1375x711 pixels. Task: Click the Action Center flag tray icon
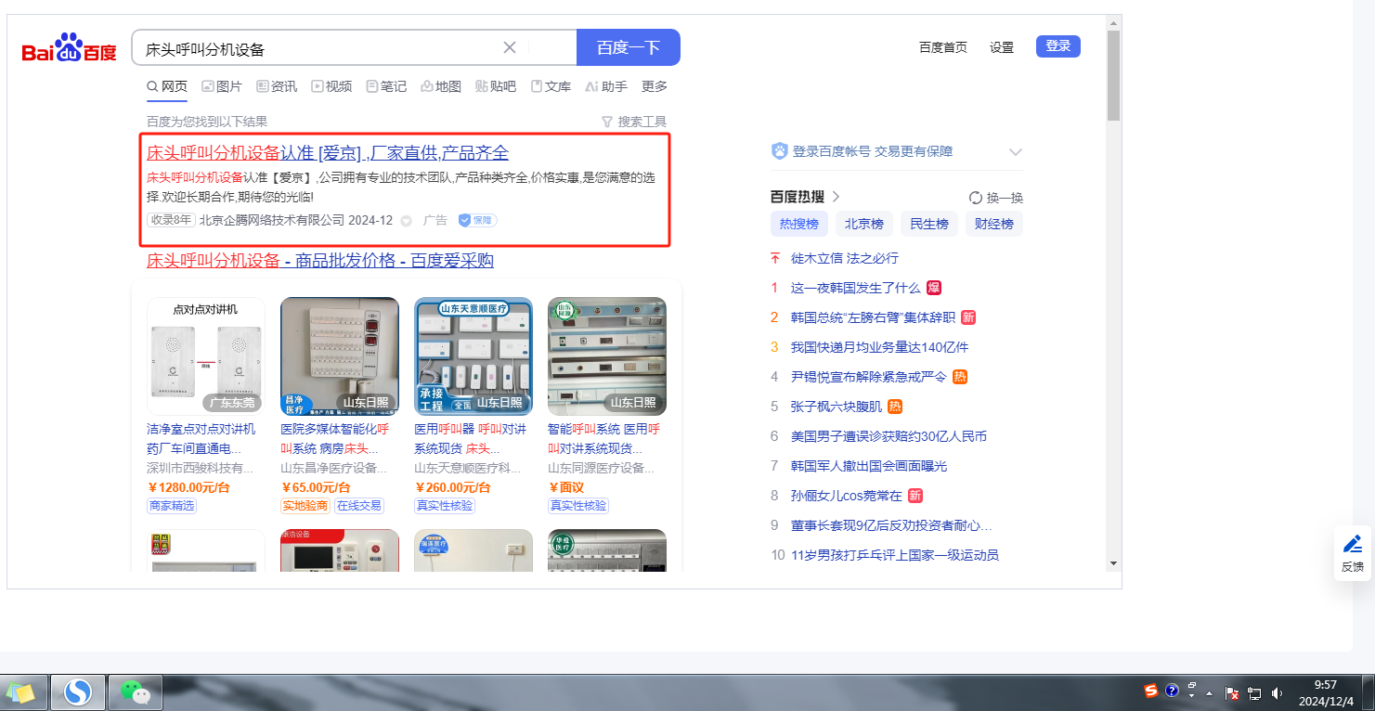(1233, 692)
